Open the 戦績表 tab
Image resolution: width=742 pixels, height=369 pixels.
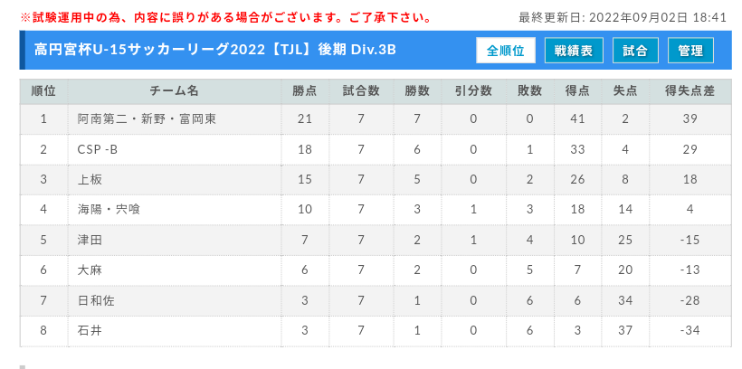[x=574, y=51]
